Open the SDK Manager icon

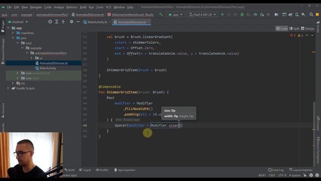tap(303, 15)
